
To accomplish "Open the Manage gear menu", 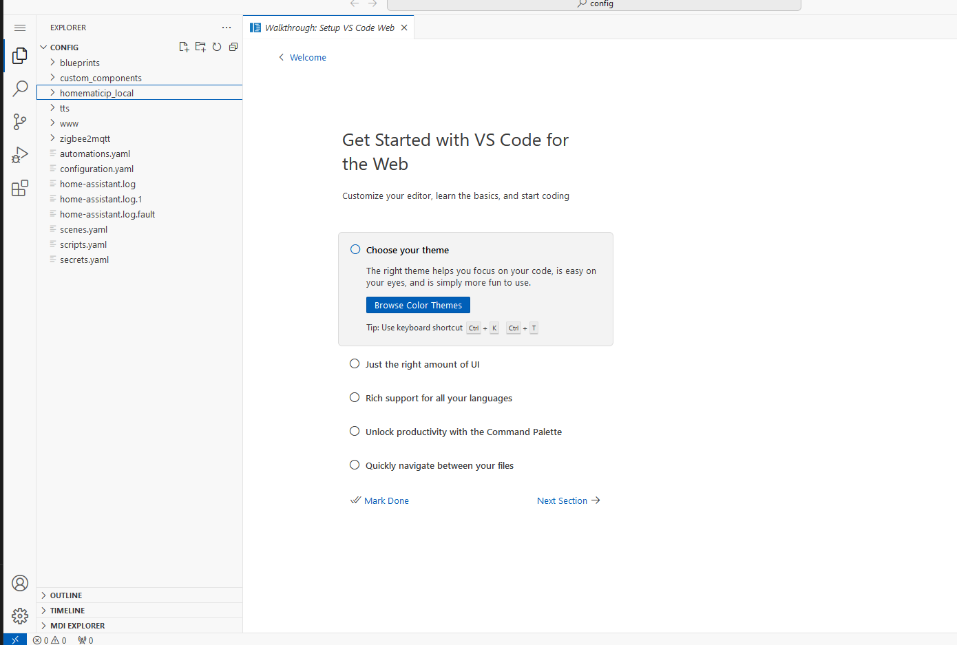I will (x=20, y=615).
